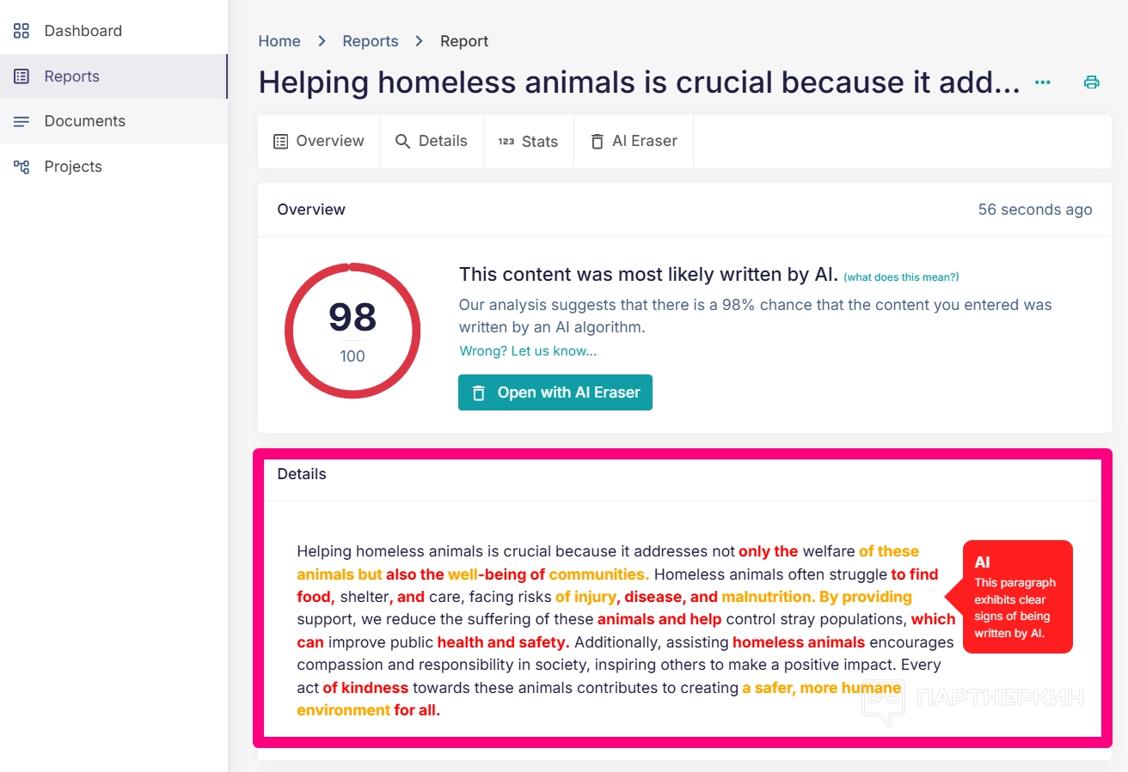Click 'Wrong? Let us know...' link

[x=528, y=351]
